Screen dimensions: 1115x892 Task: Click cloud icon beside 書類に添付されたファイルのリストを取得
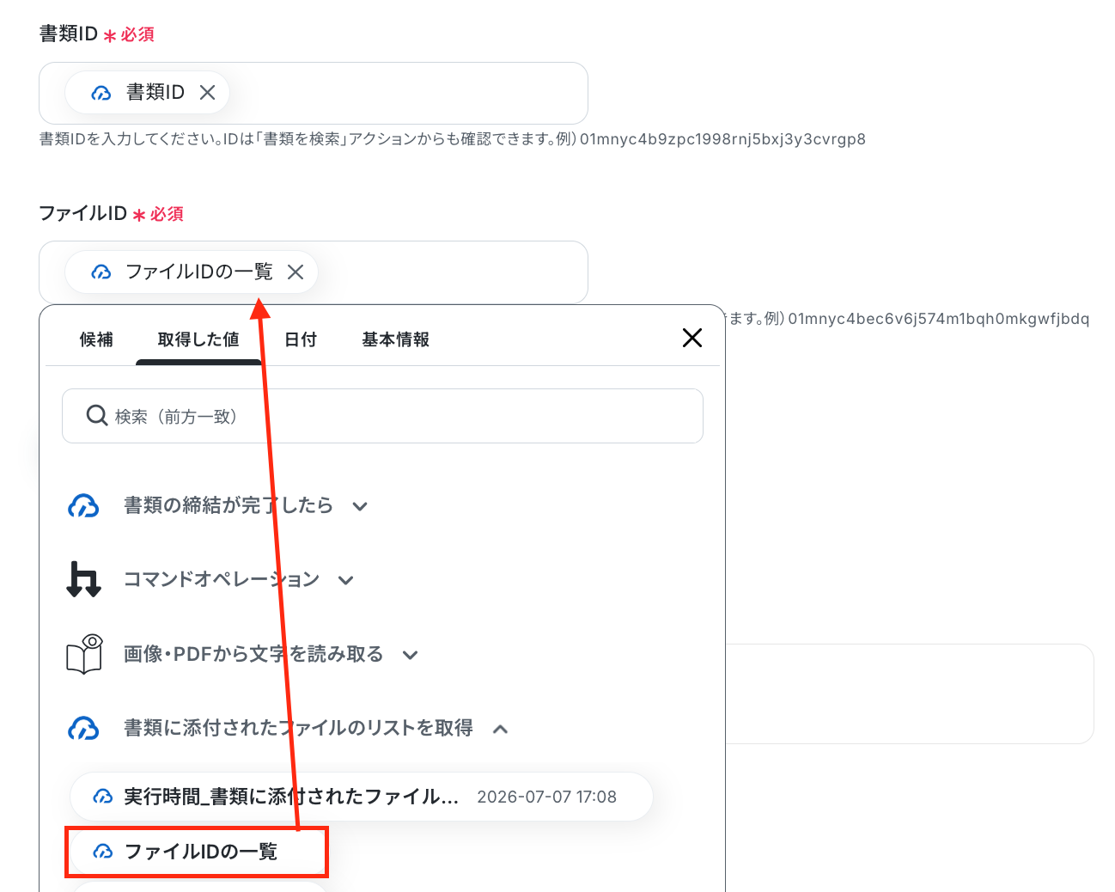83,729
